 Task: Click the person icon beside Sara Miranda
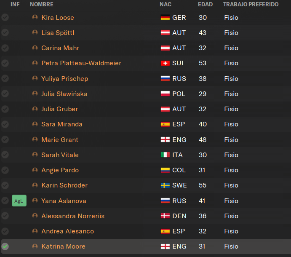click(35, 124)
